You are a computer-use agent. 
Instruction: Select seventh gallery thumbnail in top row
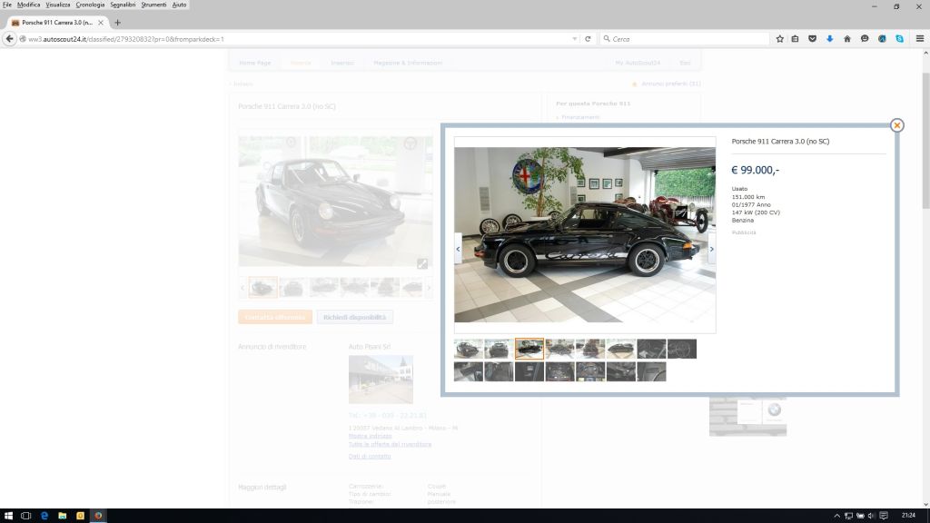tap(651, 349)
